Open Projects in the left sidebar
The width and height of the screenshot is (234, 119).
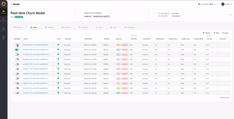4,12
